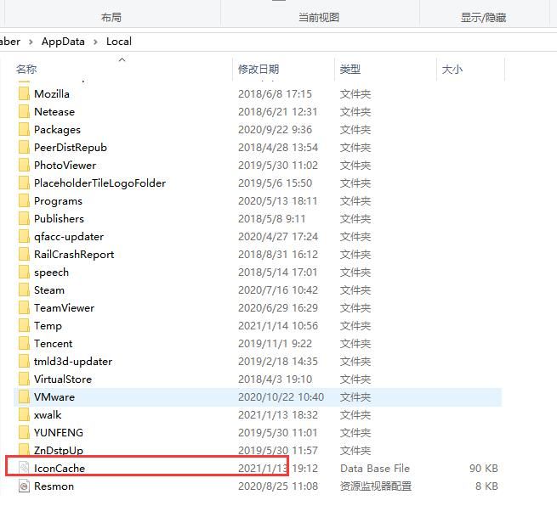The image size is (557, 506).
Task: Select the IconCache database file icon
Action: 24,469
